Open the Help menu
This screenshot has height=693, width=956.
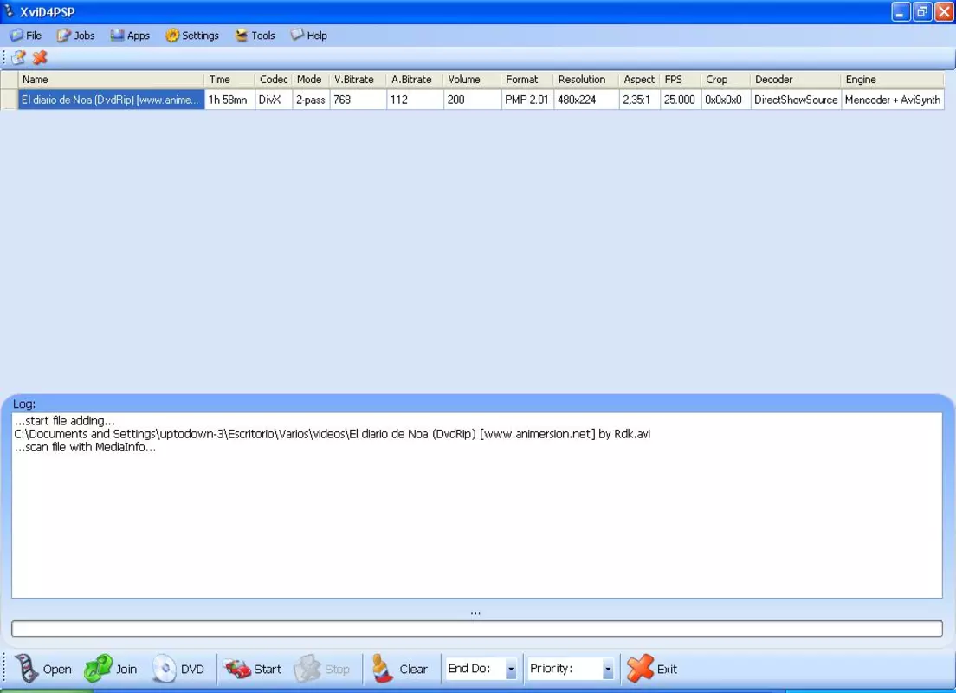pyautogui.click(x=309, y=36)
